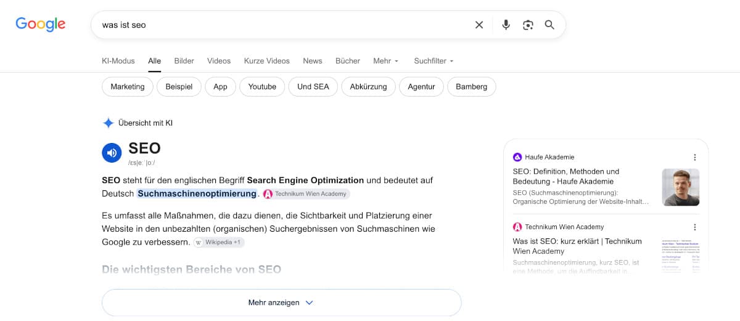The width and height of the screenshot is (740, 321).
Task: Open Google Lens image search icon
Action: pyautogui.click(x=528, y=25)
